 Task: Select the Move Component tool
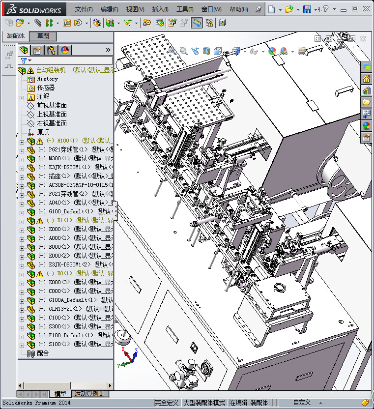tap(78, 23)
